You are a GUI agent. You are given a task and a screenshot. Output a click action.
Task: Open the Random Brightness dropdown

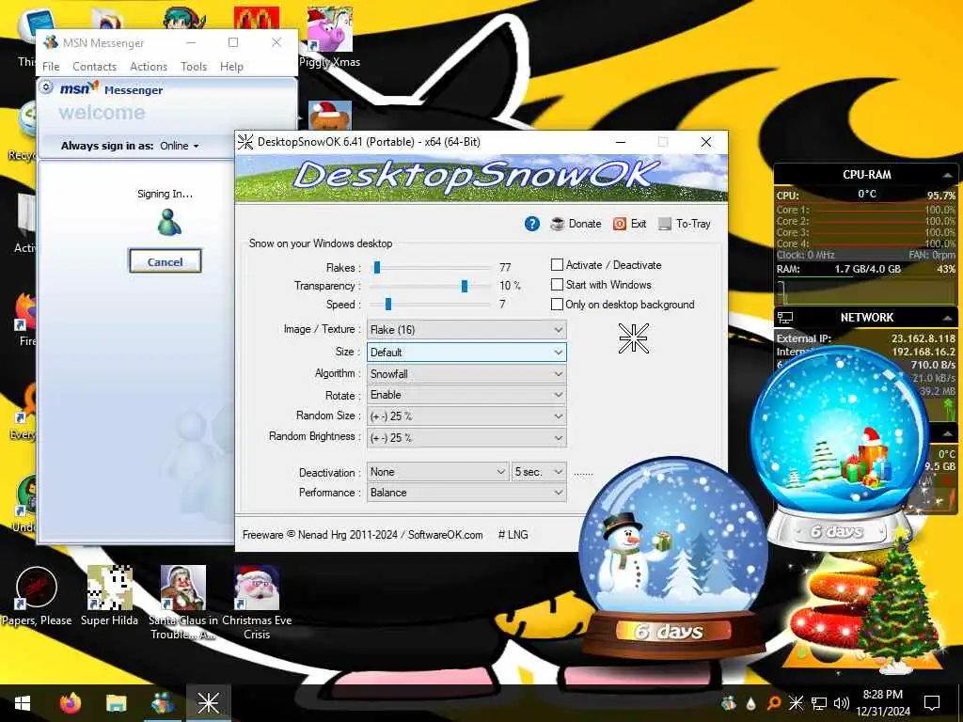pos(466,438)
